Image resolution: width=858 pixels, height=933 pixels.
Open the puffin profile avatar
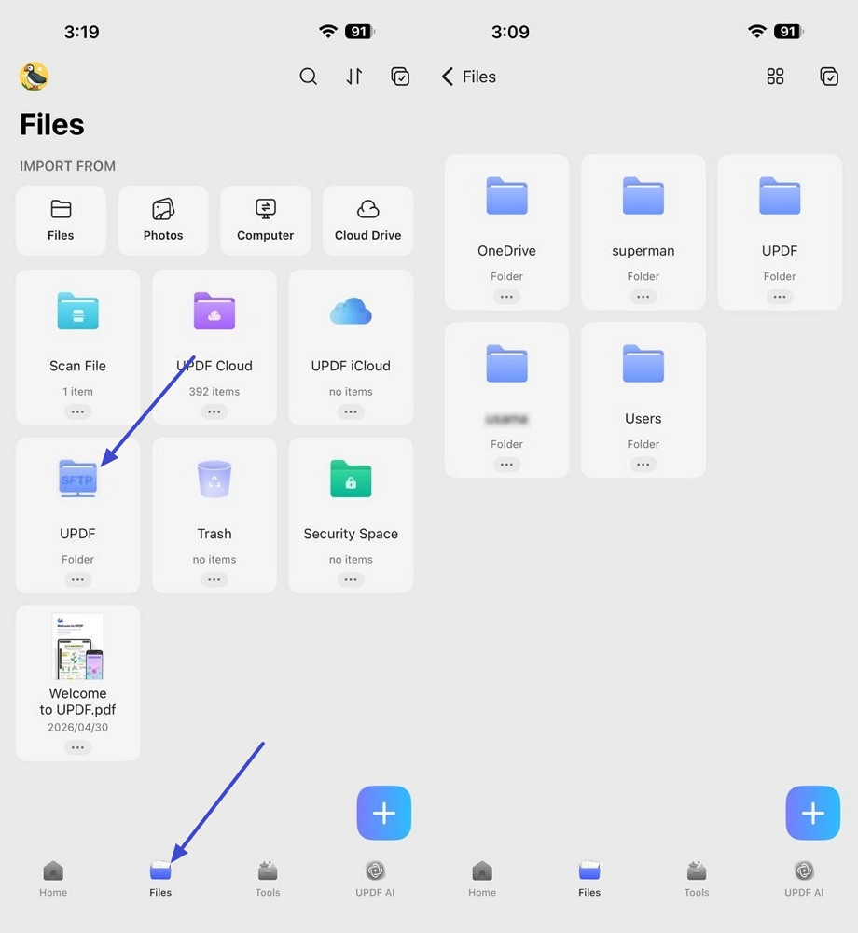pyautogui.click(x=34, y=77)
